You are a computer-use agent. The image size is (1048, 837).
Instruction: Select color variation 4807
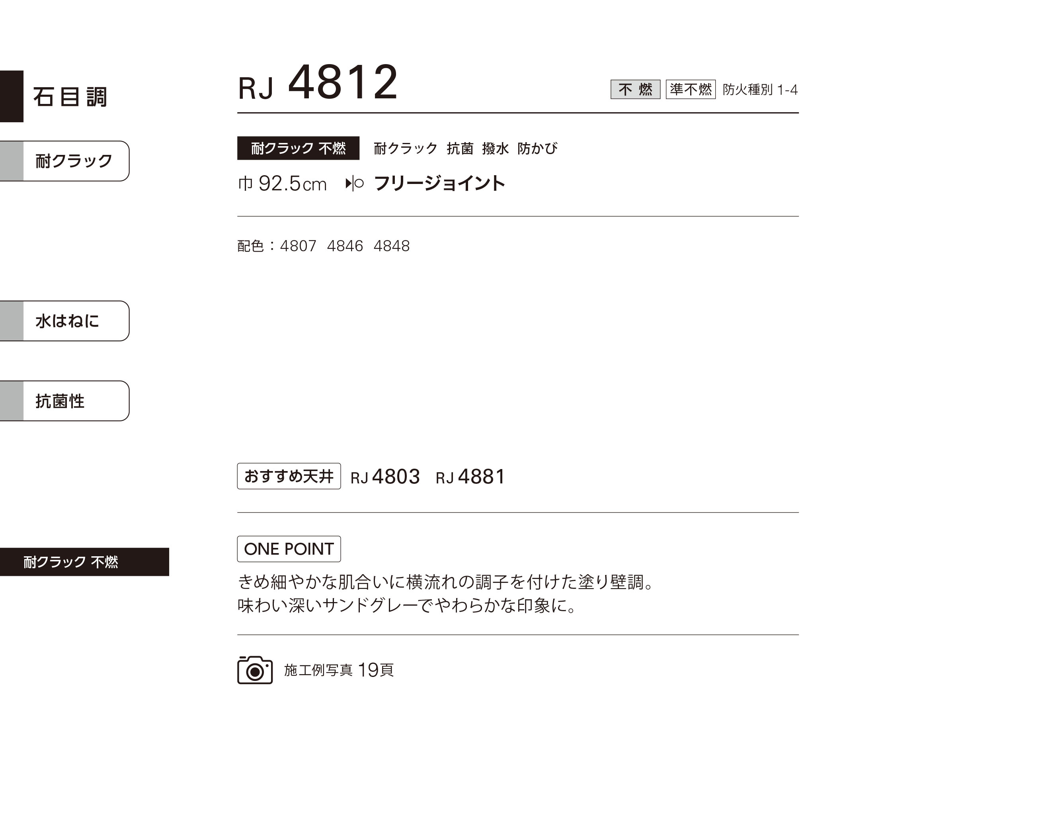tap(298, 246)
